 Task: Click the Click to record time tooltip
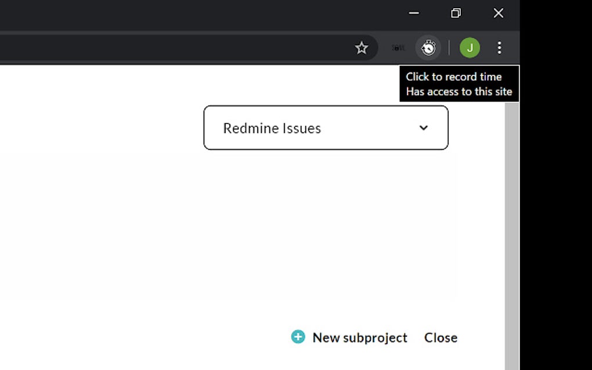pyautogui.click(x=454, y=76)
